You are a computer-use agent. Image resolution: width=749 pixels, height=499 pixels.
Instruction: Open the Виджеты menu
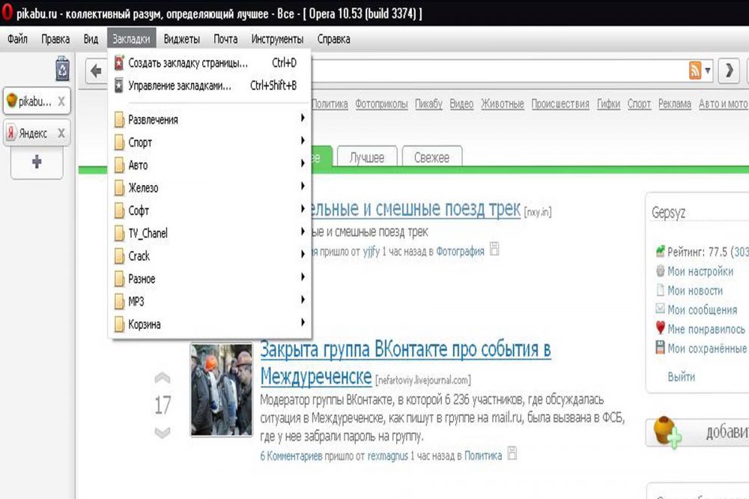coord(181,39)
